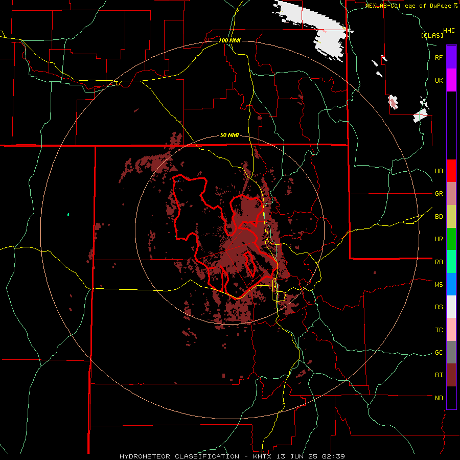Image resolution: width=460 pixels, height=460 pixels.
Task: Click the RA legend label
Action: (x=439, y=262)
